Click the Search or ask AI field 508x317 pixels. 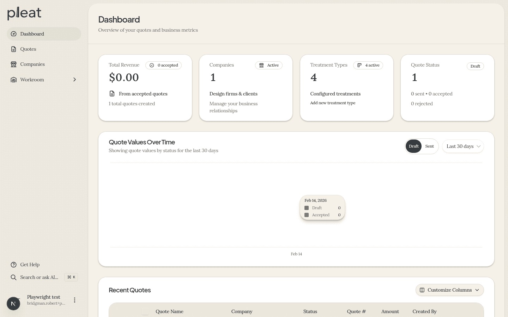(x=39, y=277)
